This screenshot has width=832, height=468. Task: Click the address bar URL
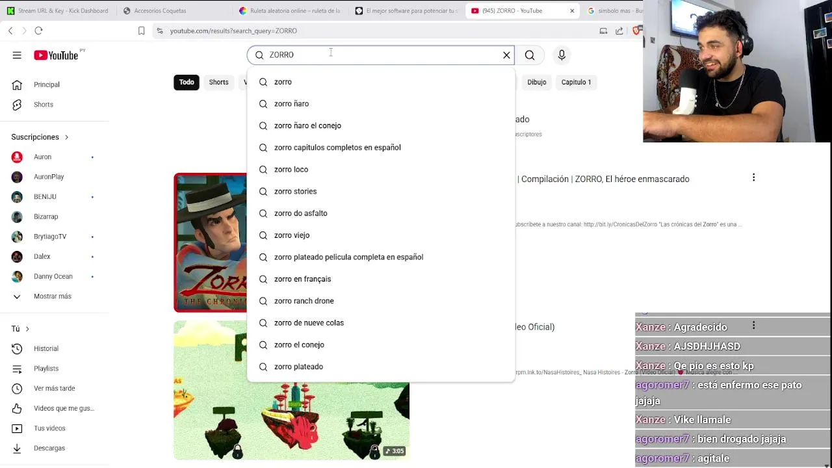(x=233, y=31)
